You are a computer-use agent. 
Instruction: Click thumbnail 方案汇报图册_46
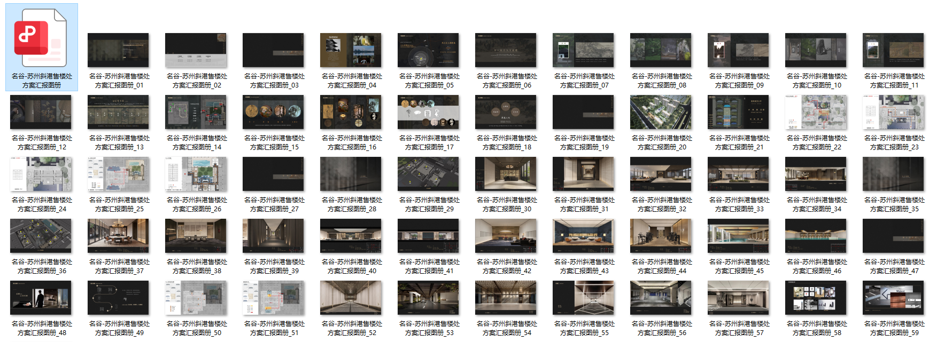point(816,236)
